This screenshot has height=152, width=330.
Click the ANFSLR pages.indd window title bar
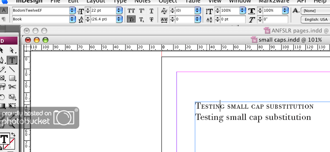click(176, 31)
